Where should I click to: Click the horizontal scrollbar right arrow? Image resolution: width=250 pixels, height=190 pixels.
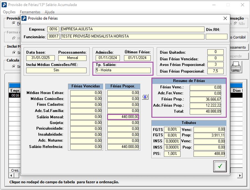click(x=240, y=176)
